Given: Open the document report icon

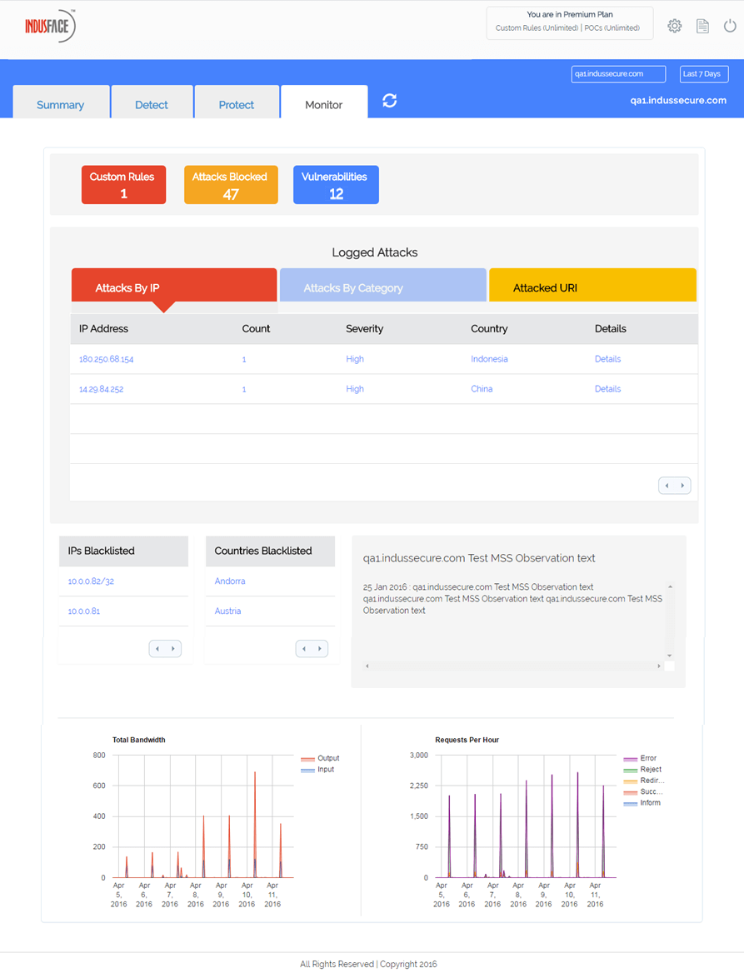Looking at the screenshot, I should point(702,26).
